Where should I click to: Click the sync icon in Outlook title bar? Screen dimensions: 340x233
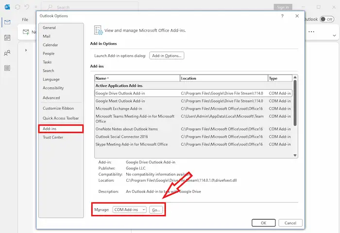click(17, 7)
